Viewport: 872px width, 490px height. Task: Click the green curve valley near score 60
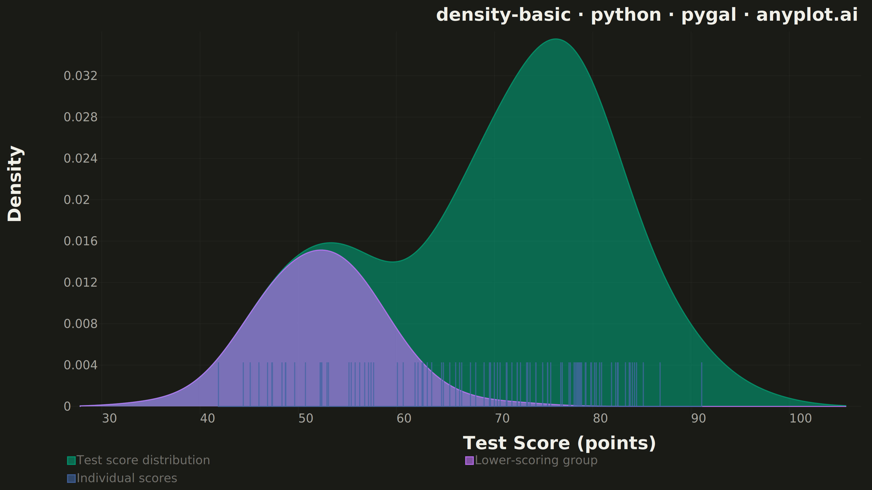point(393,261)
